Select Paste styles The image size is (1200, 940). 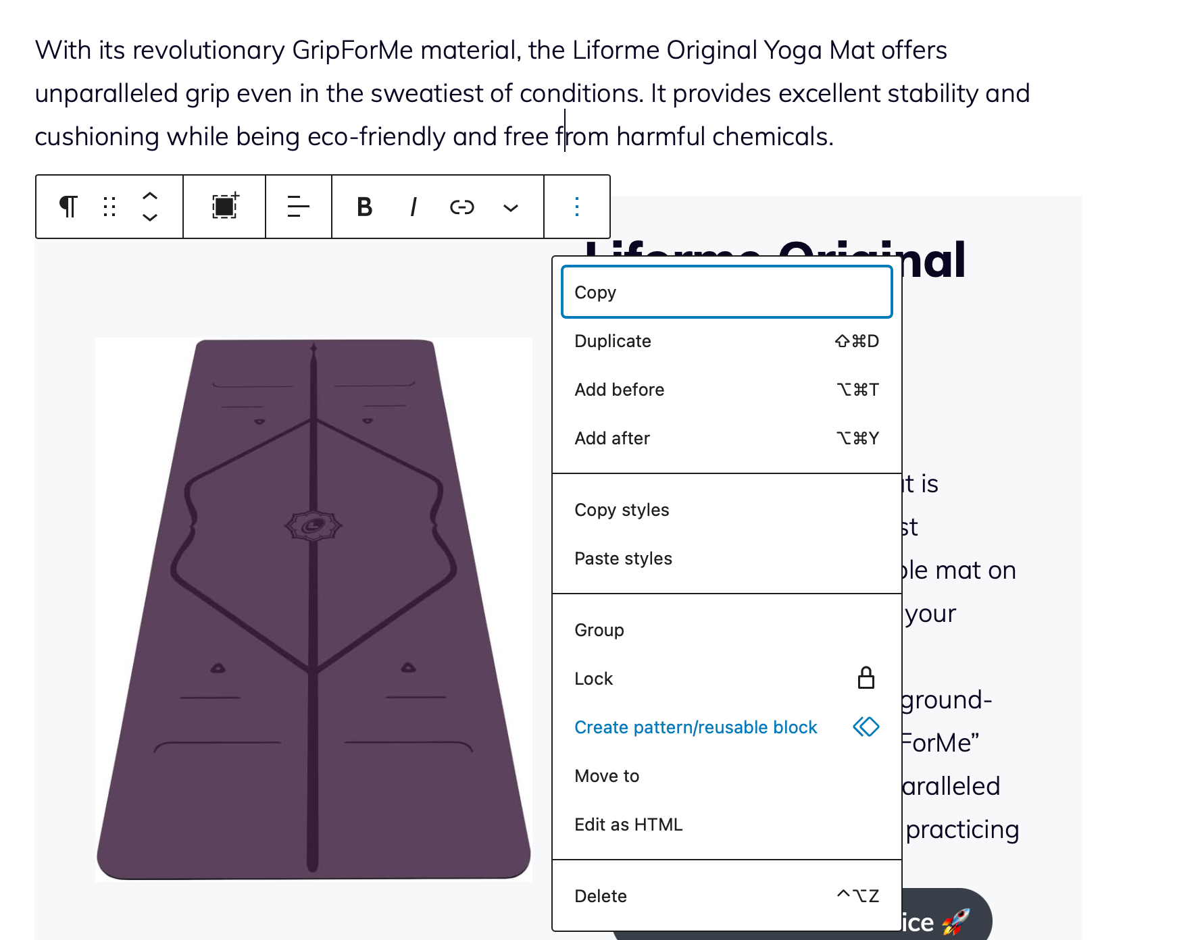[x=727, y=558]
